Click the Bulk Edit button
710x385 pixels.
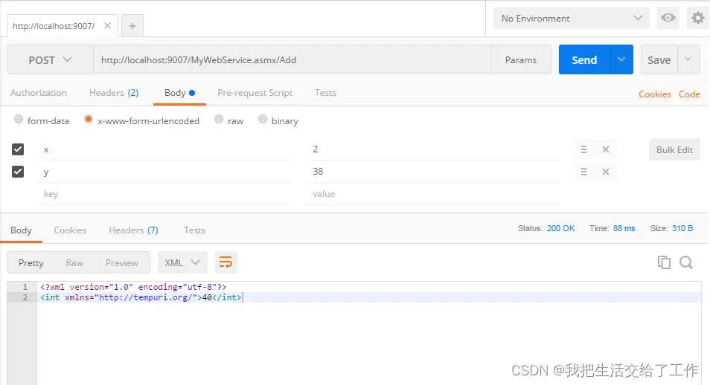[x=674, y=149]
